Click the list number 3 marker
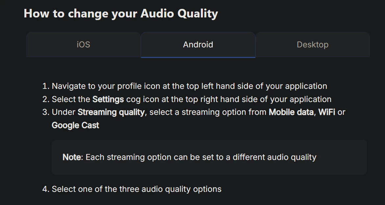This screenshot has height=205, width=385. [x=45, y=112]
